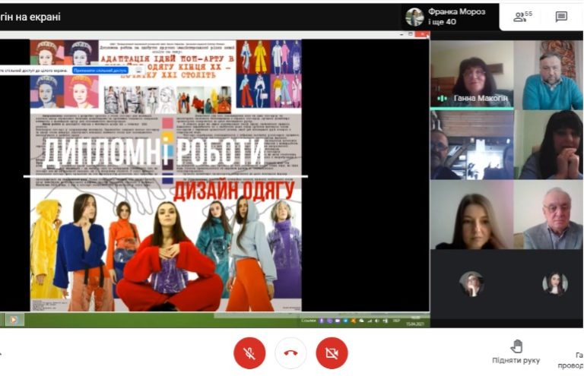Select the woman with clasped hands tile

click(548, 144)
